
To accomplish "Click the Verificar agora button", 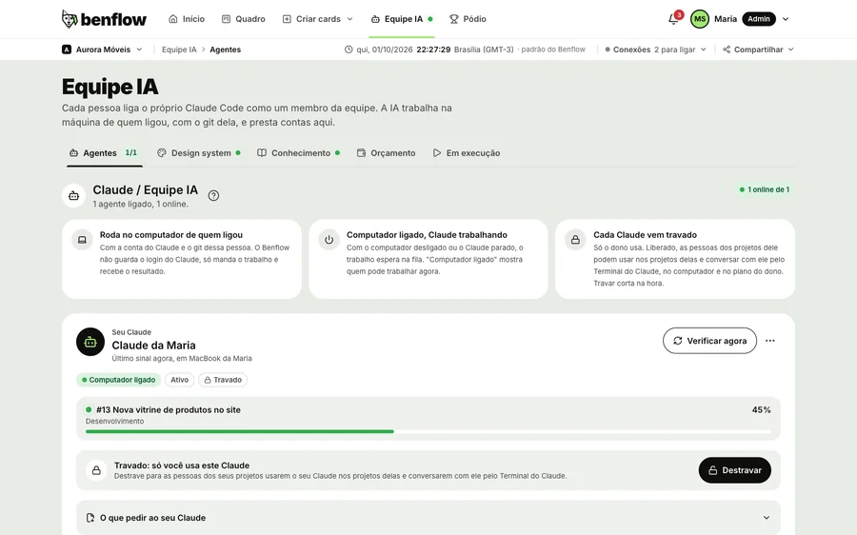I will click(x=710, y=341).
